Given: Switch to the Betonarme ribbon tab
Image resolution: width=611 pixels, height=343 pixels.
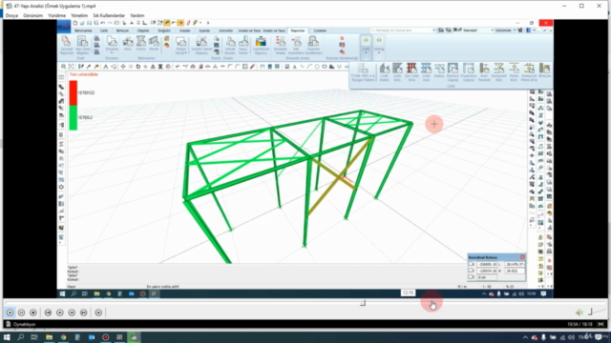Looking at the screenshot, I should (x=83, y=30).
